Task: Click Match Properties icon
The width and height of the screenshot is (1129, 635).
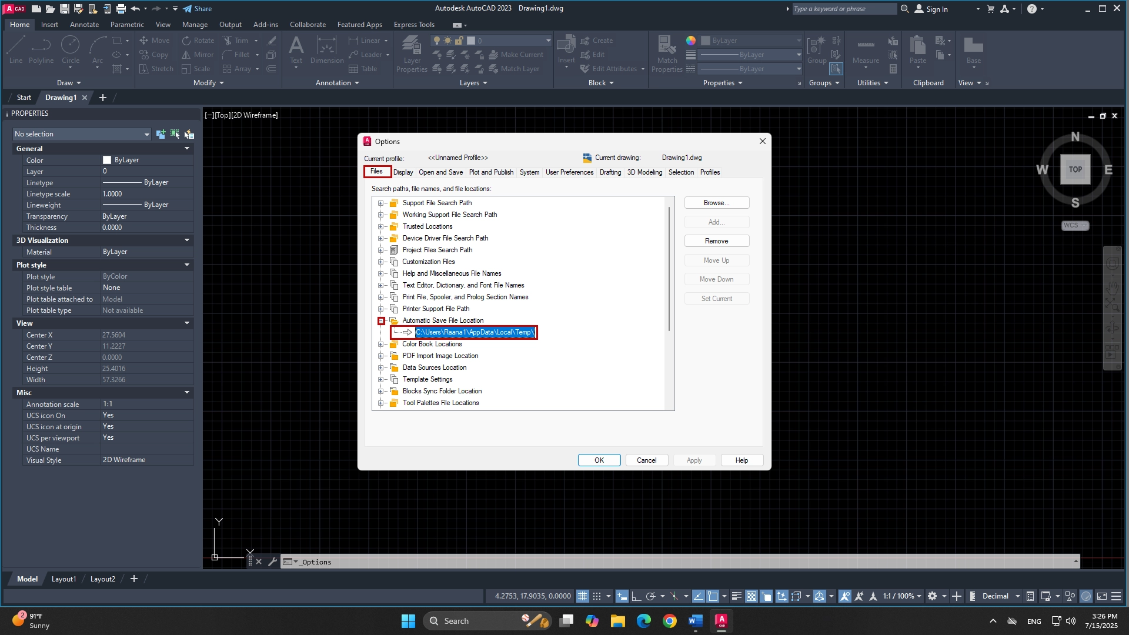Action: click(x=667, y=53)
